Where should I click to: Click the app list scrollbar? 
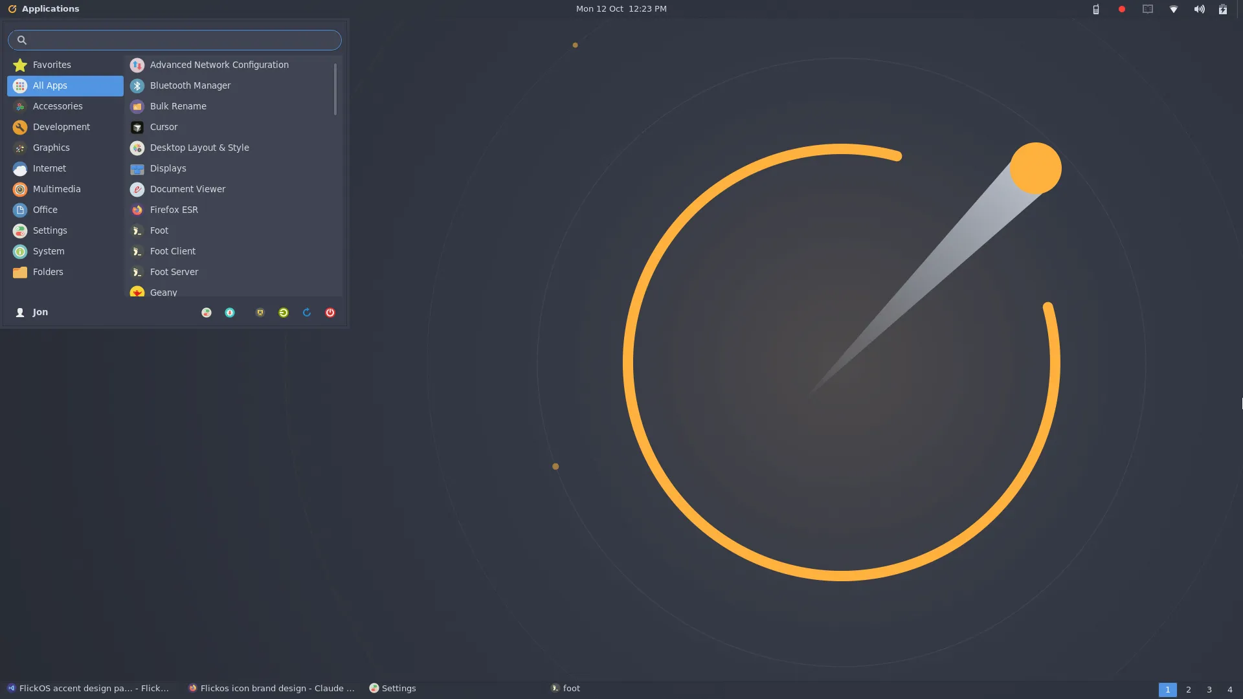335,89
